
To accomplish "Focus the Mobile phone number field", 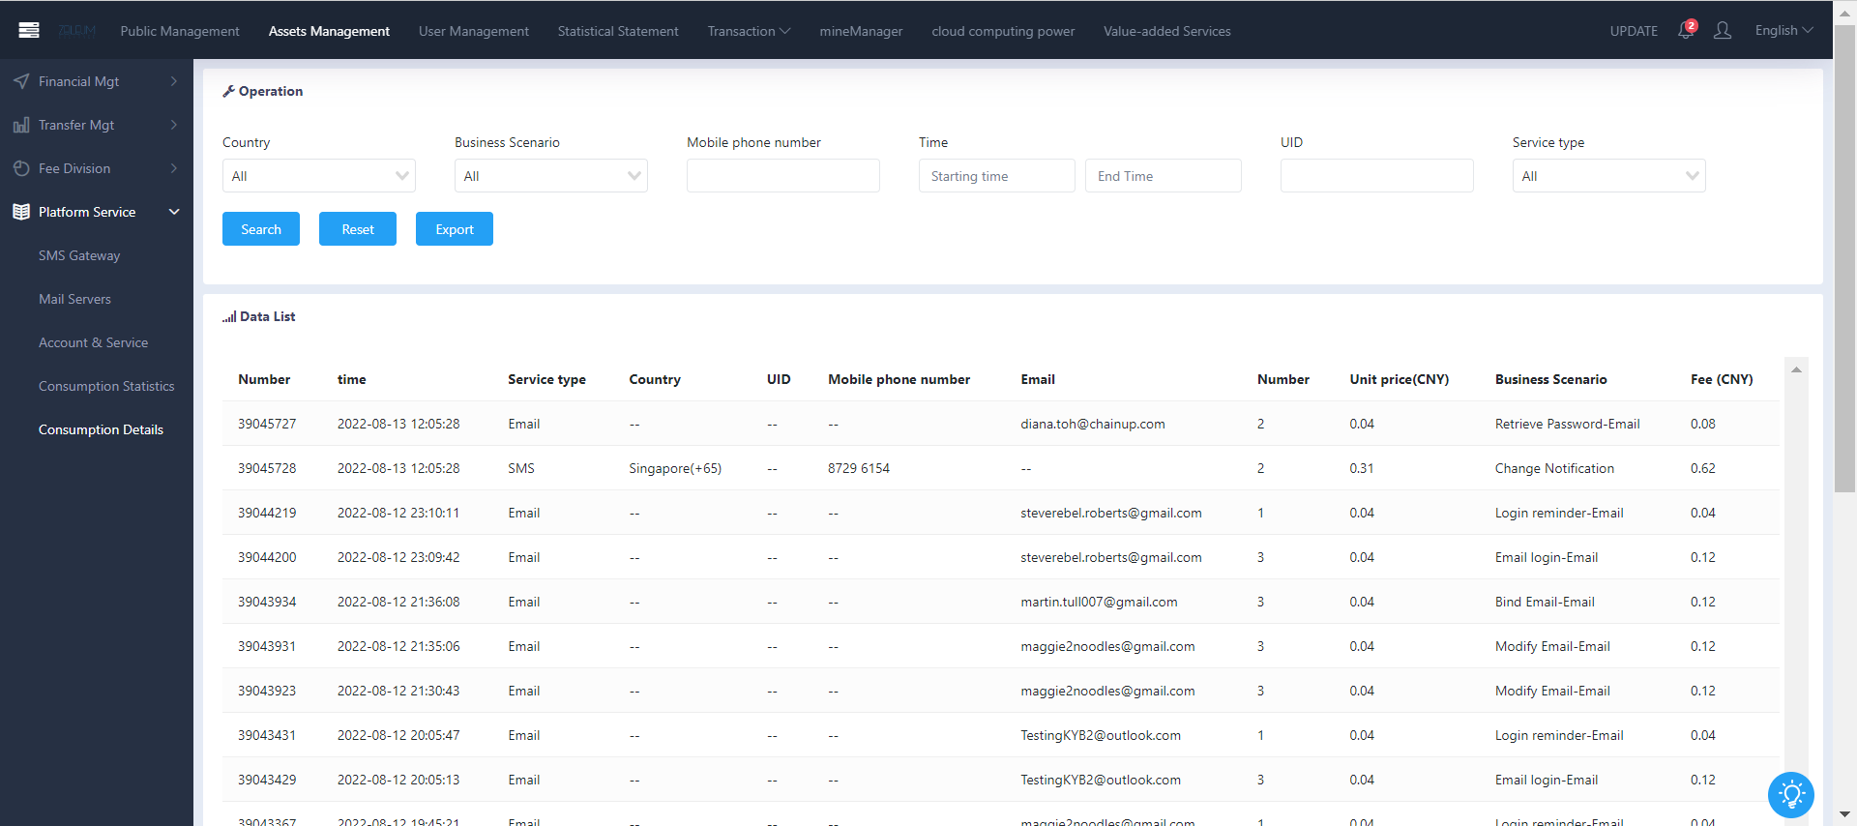I will [783, 176].
